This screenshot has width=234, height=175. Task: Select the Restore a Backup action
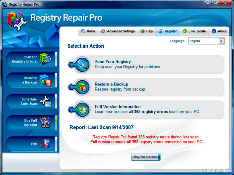point(146,87)
